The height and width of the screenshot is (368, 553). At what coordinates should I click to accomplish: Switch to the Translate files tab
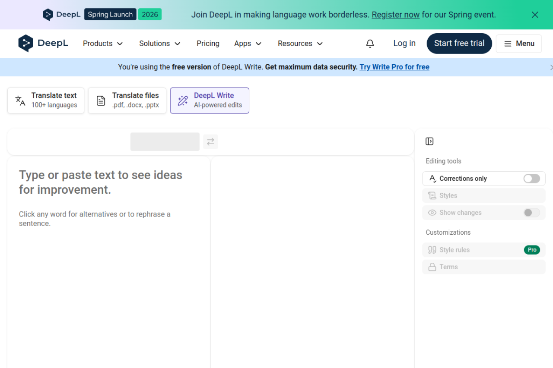[x=127, y=101]
